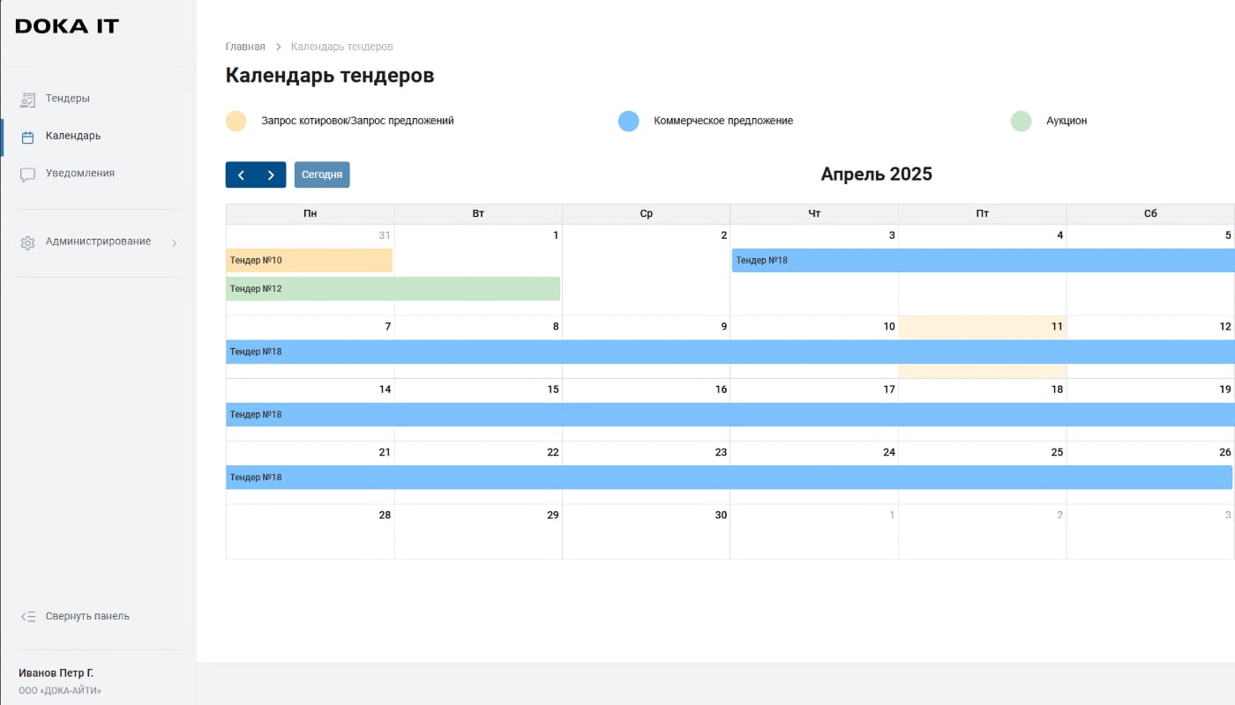Click the Administration gear icon
Screen dimensions: 1235x705
pyautogui.click(x=27, y=242)
